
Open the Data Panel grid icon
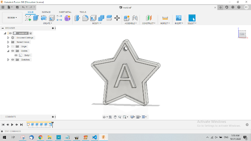[3, 7]
